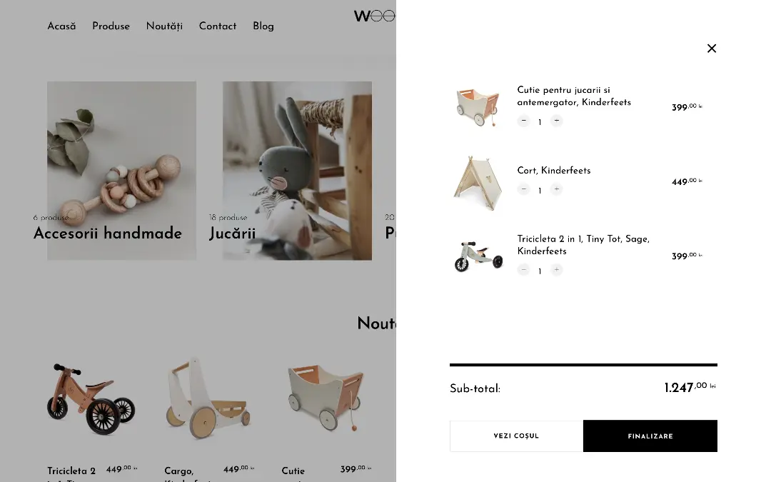Open Cutie pentru jucarii si antemergator product link
The height and width of the screenshot is (482, 771).
tap(574, 96)
